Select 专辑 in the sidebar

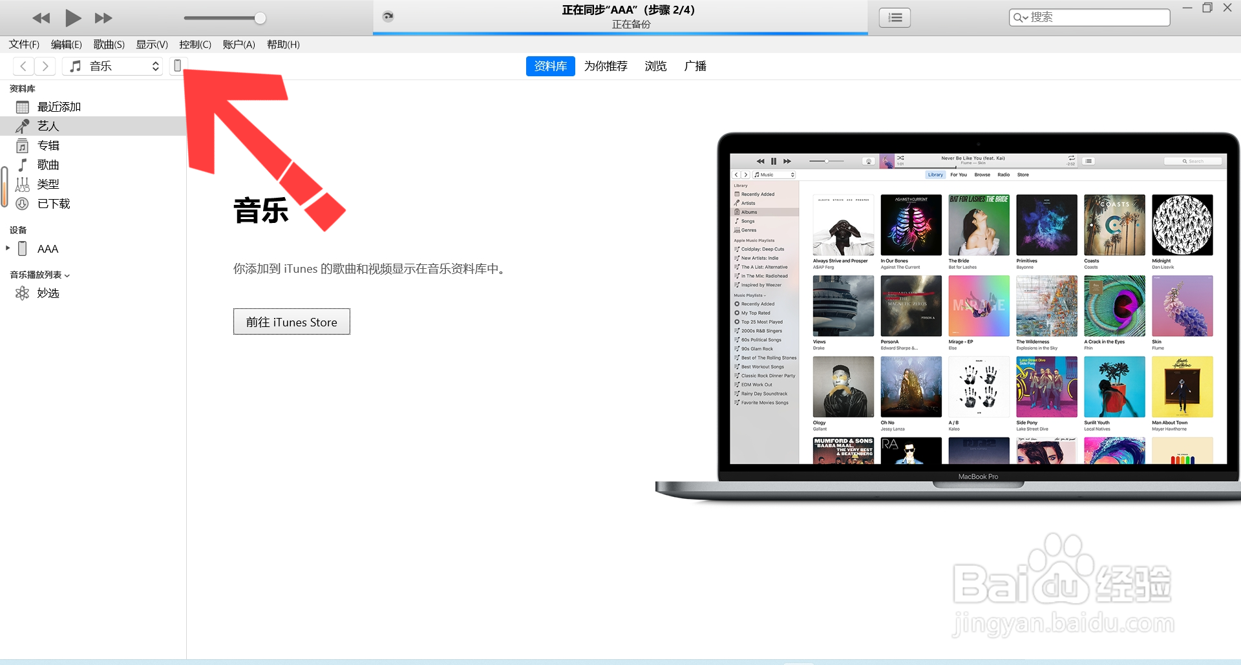click(x=93, y=145)
